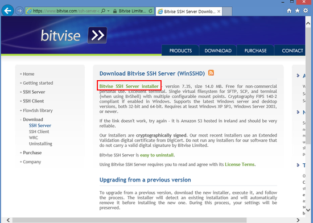
Task: Click the easy to uninstall link
Action: pyautogui.click(x=156, y=155)
